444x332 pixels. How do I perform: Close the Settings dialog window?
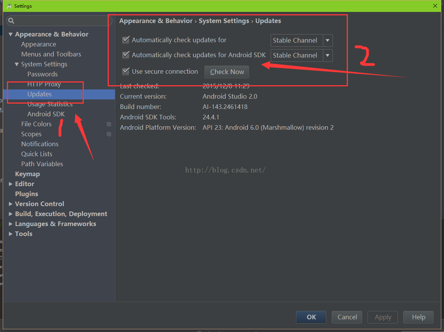(435, 6)
